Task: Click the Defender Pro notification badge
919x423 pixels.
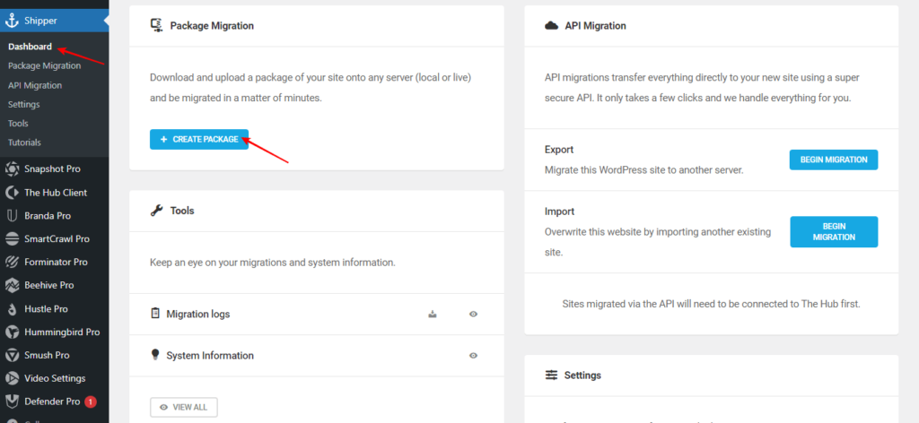Action: 91,401
